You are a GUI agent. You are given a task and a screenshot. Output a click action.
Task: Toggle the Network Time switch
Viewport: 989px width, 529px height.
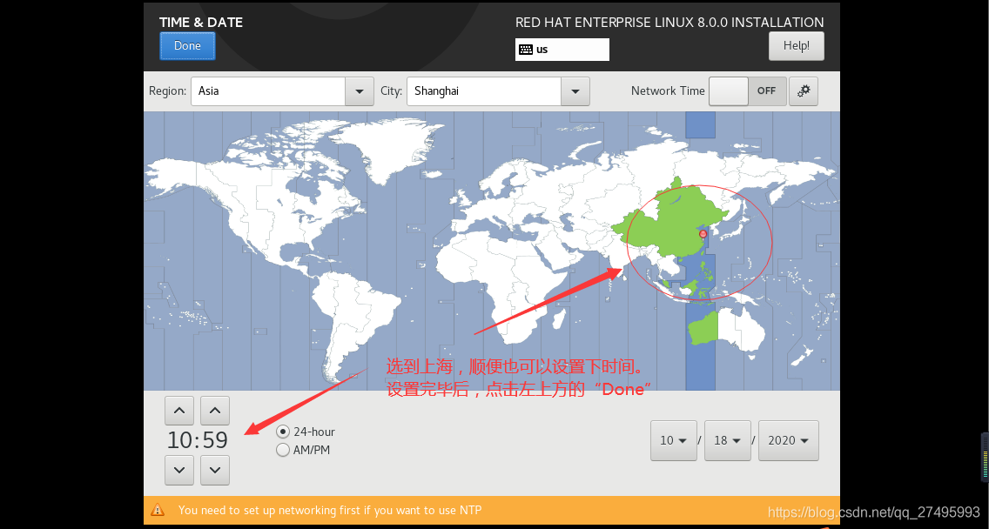[748, 91]
